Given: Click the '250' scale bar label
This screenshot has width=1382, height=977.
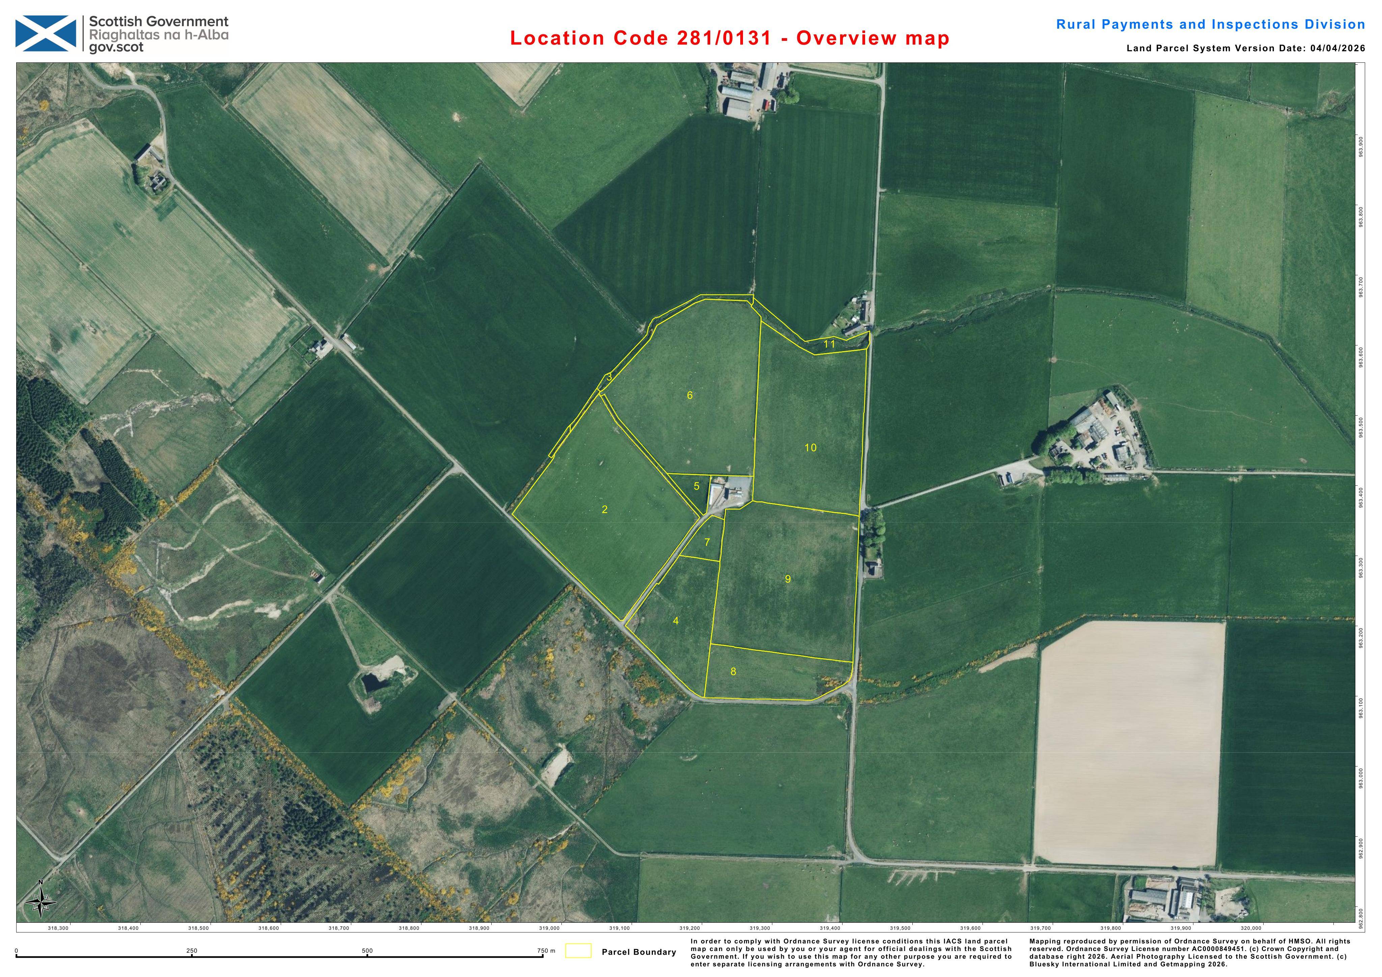Looking at the screenshot, I should point(191,951).
